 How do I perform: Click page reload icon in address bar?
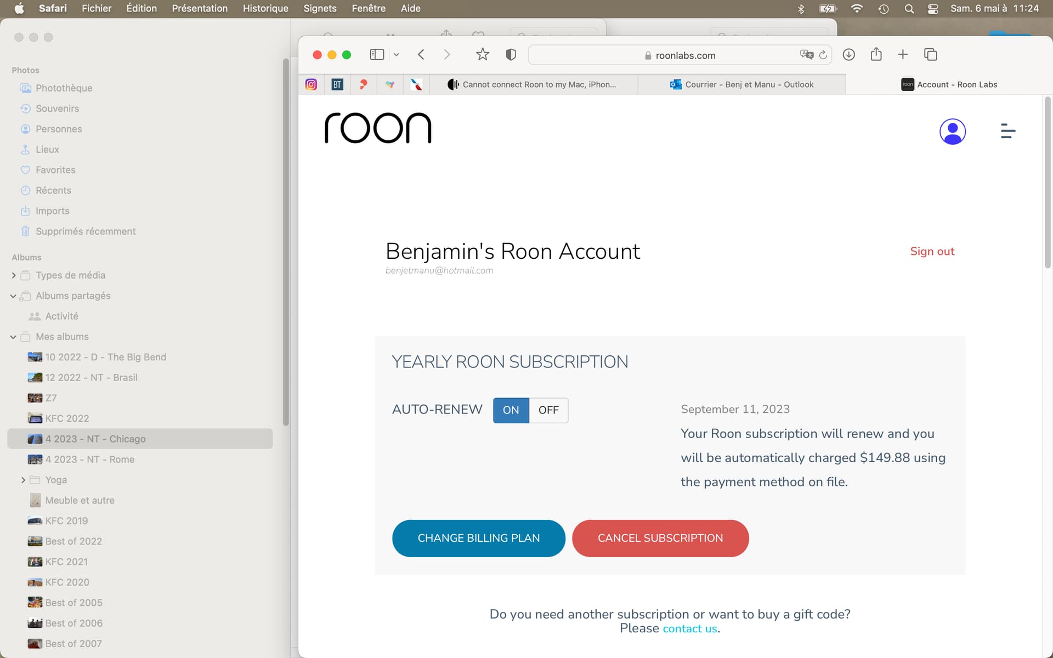823,55
